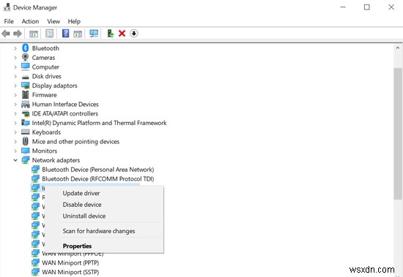
Task: Expand the Disk drives node
Action: pyautogui.click(x=15, y=76)
